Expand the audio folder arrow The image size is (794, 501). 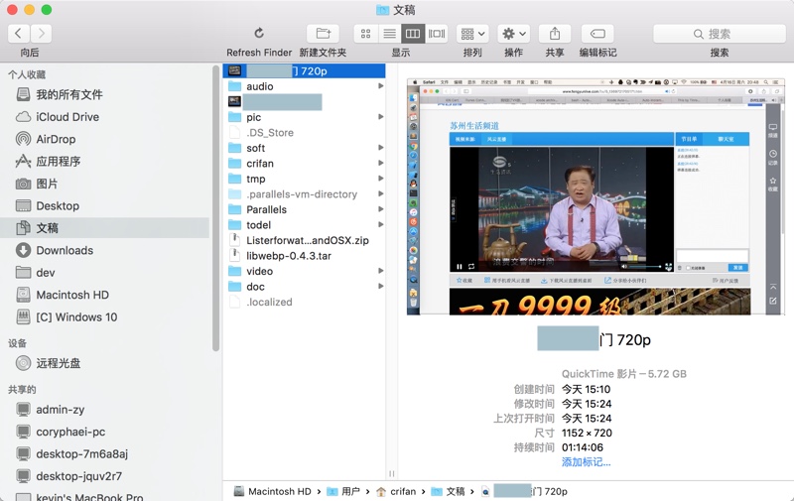pyautogui.click(x=380, y=86)
